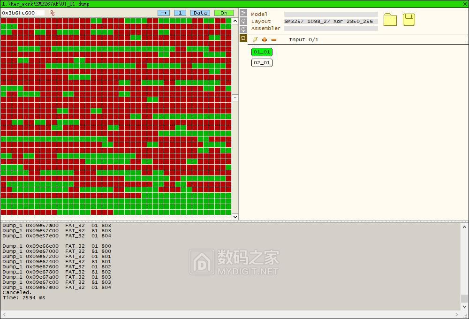This screenshot has height=319, width=469.
Task: Remove an input with the orange minus icon
Action: [274, 39]
